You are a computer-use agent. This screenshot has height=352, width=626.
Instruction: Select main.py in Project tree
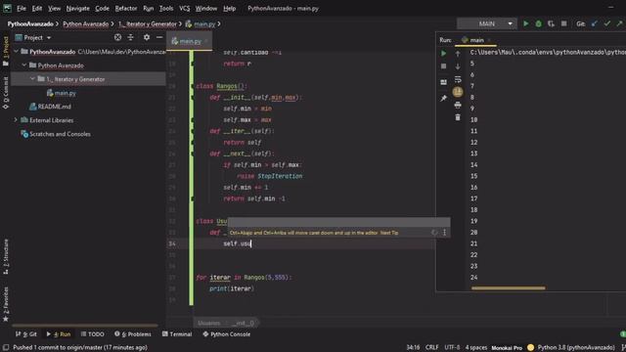[66, 93]
